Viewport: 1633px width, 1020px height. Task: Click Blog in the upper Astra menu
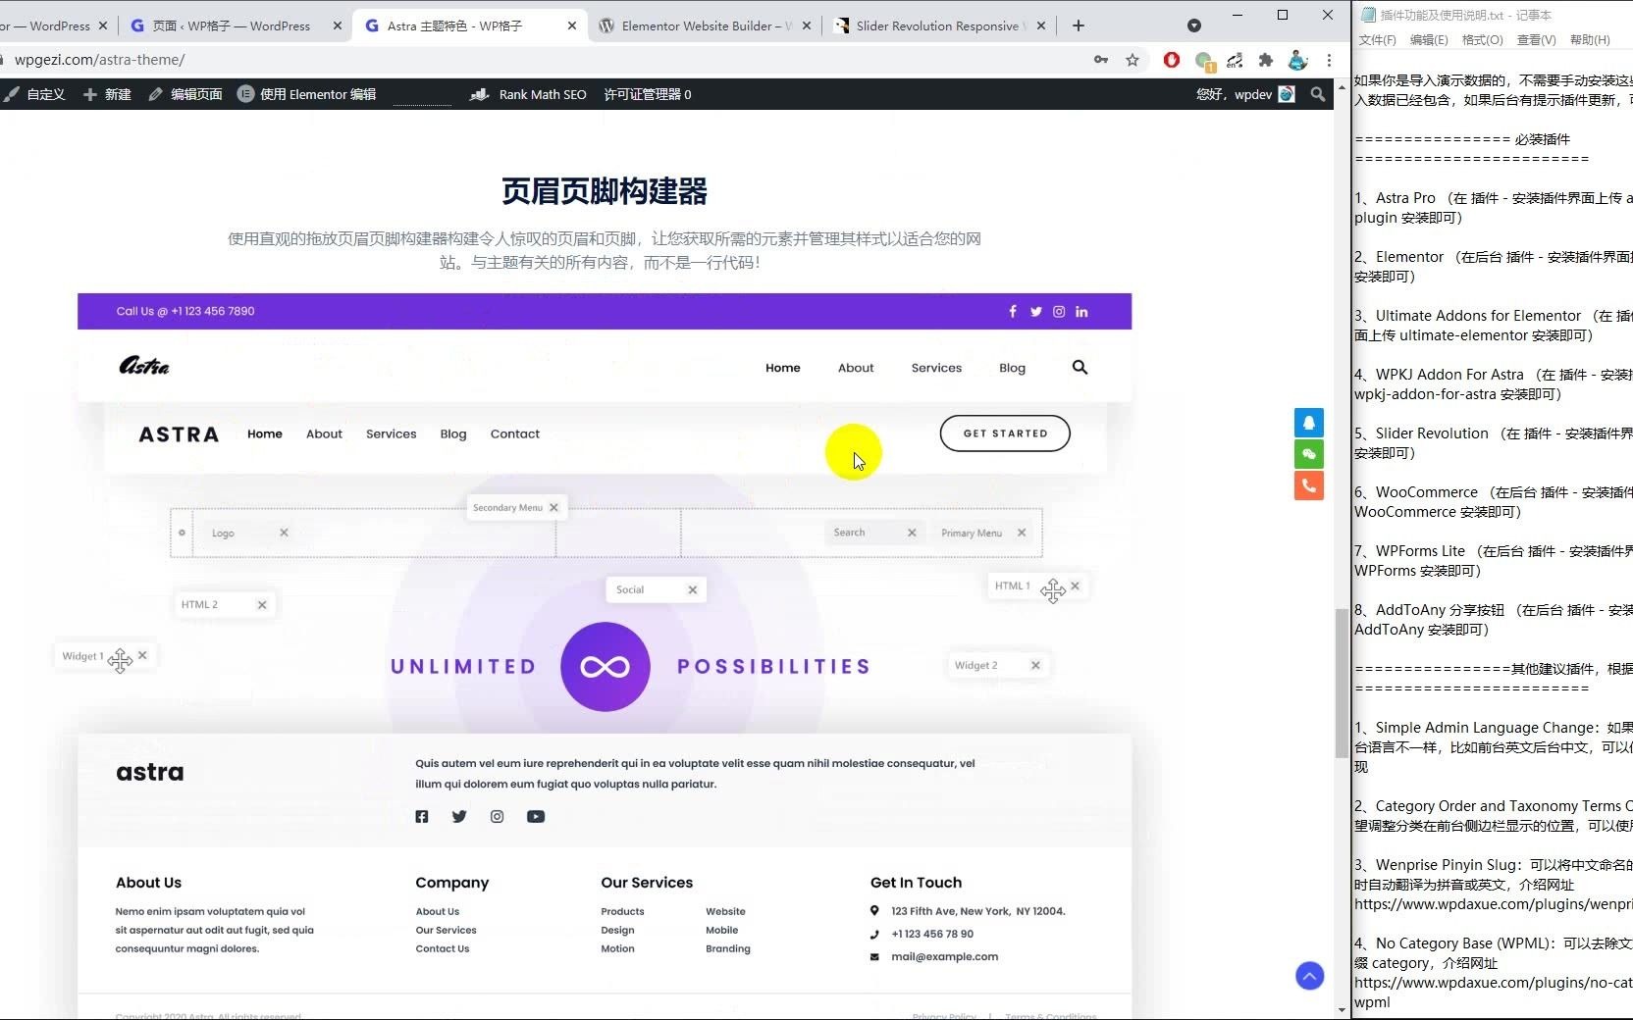1012,368
